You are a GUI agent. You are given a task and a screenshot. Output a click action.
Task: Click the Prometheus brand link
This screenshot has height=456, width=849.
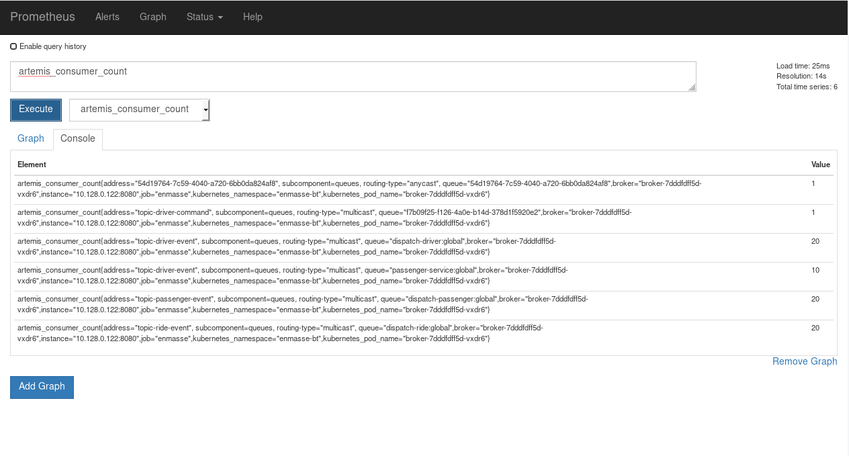42,17
